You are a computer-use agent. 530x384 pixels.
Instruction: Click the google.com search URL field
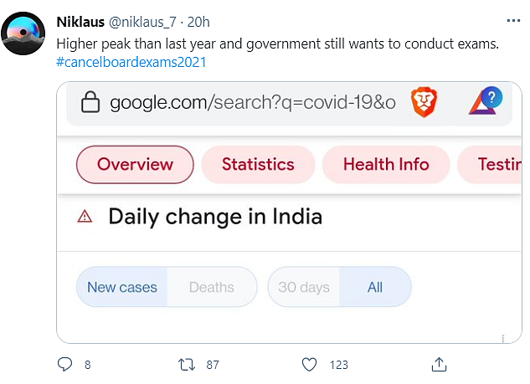(253, 102)
